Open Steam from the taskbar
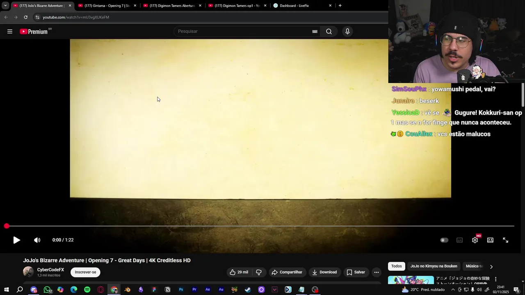Screen dimensions: 525x295 tap(248, 290)
